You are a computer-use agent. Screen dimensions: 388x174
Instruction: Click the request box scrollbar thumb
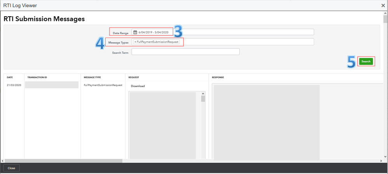point(203,99)
